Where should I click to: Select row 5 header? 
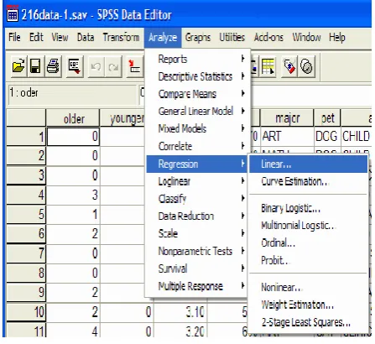click(x=26, y=215)
